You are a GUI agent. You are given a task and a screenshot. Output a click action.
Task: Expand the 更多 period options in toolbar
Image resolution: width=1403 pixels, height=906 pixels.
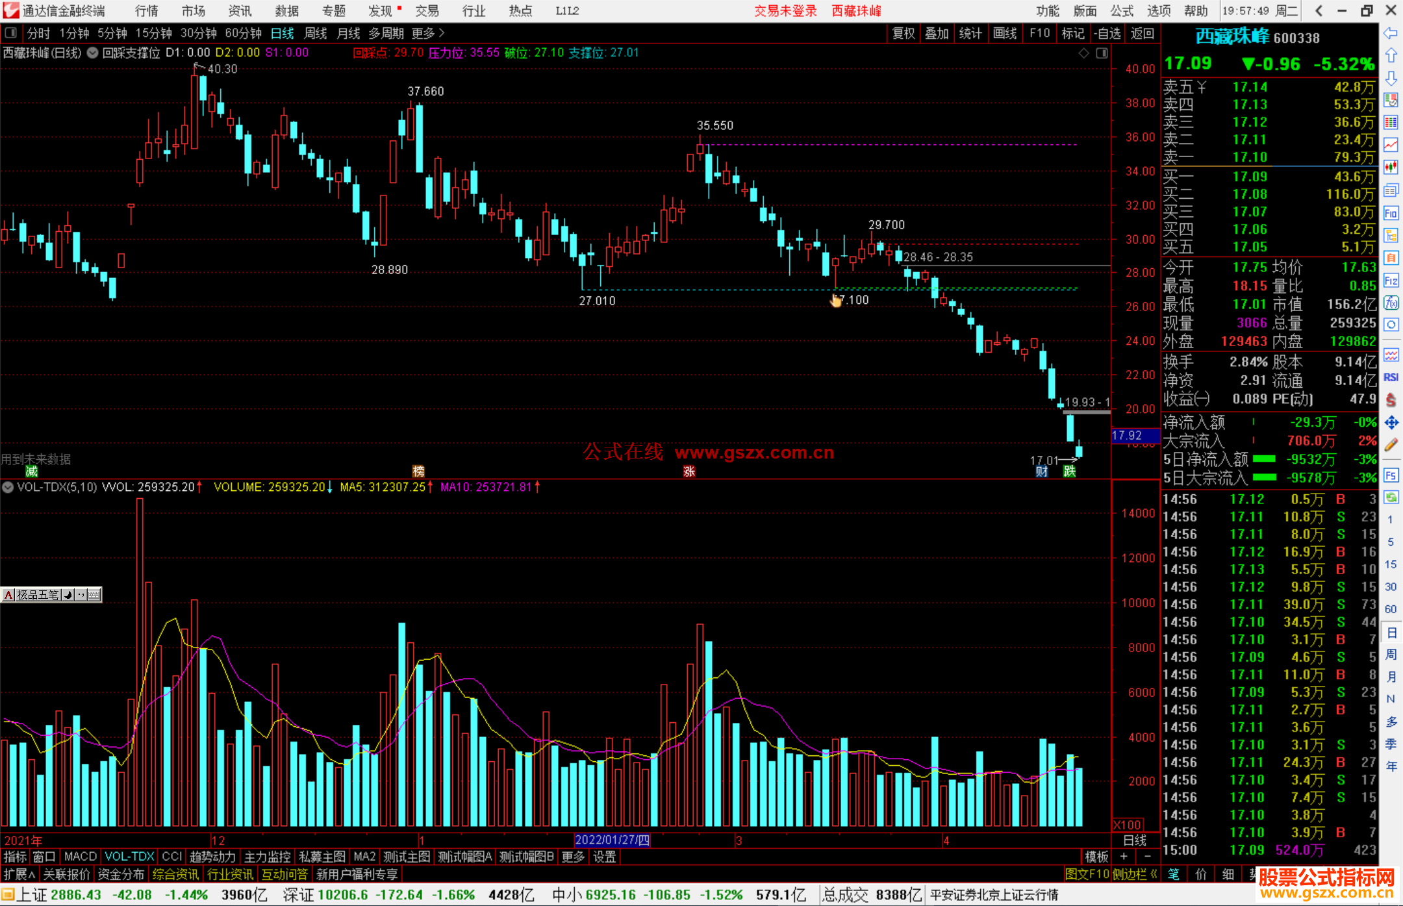pyautogui.click(x=427, y=33)
